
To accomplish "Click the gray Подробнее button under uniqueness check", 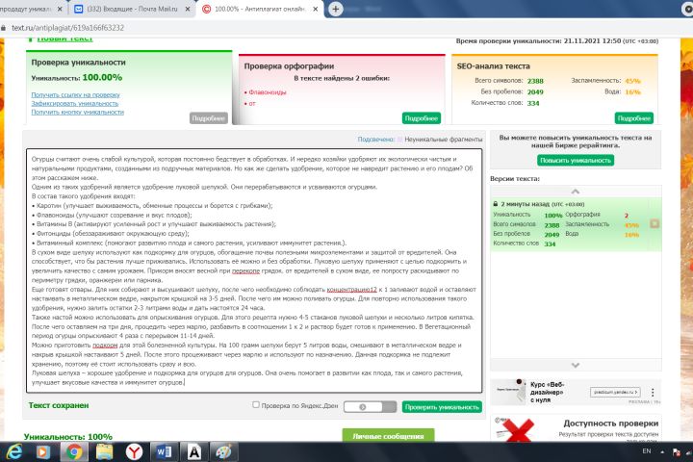I will point(209,118).
